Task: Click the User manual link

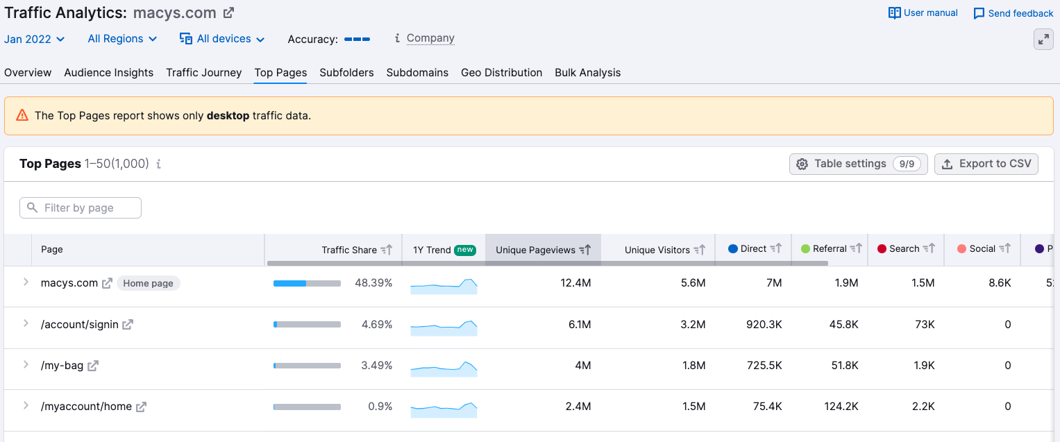Action: [x=923, y=13]
